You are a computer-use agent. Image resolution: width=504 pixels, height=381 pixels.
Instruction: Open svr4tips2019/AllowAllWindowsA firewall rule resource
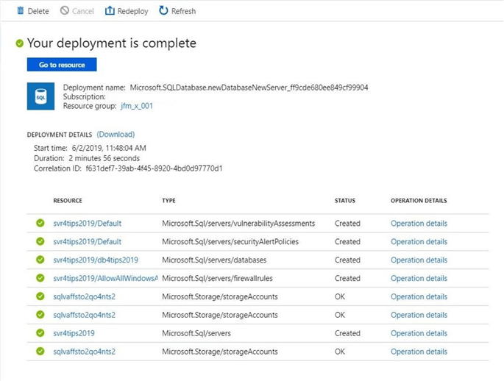[105, 279]
